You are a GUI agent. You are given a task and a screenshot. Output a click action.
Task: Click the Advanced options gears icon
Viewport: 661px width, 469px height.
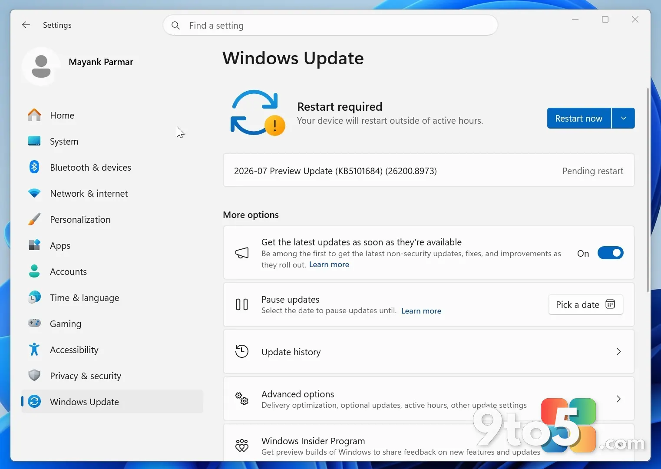242,399
